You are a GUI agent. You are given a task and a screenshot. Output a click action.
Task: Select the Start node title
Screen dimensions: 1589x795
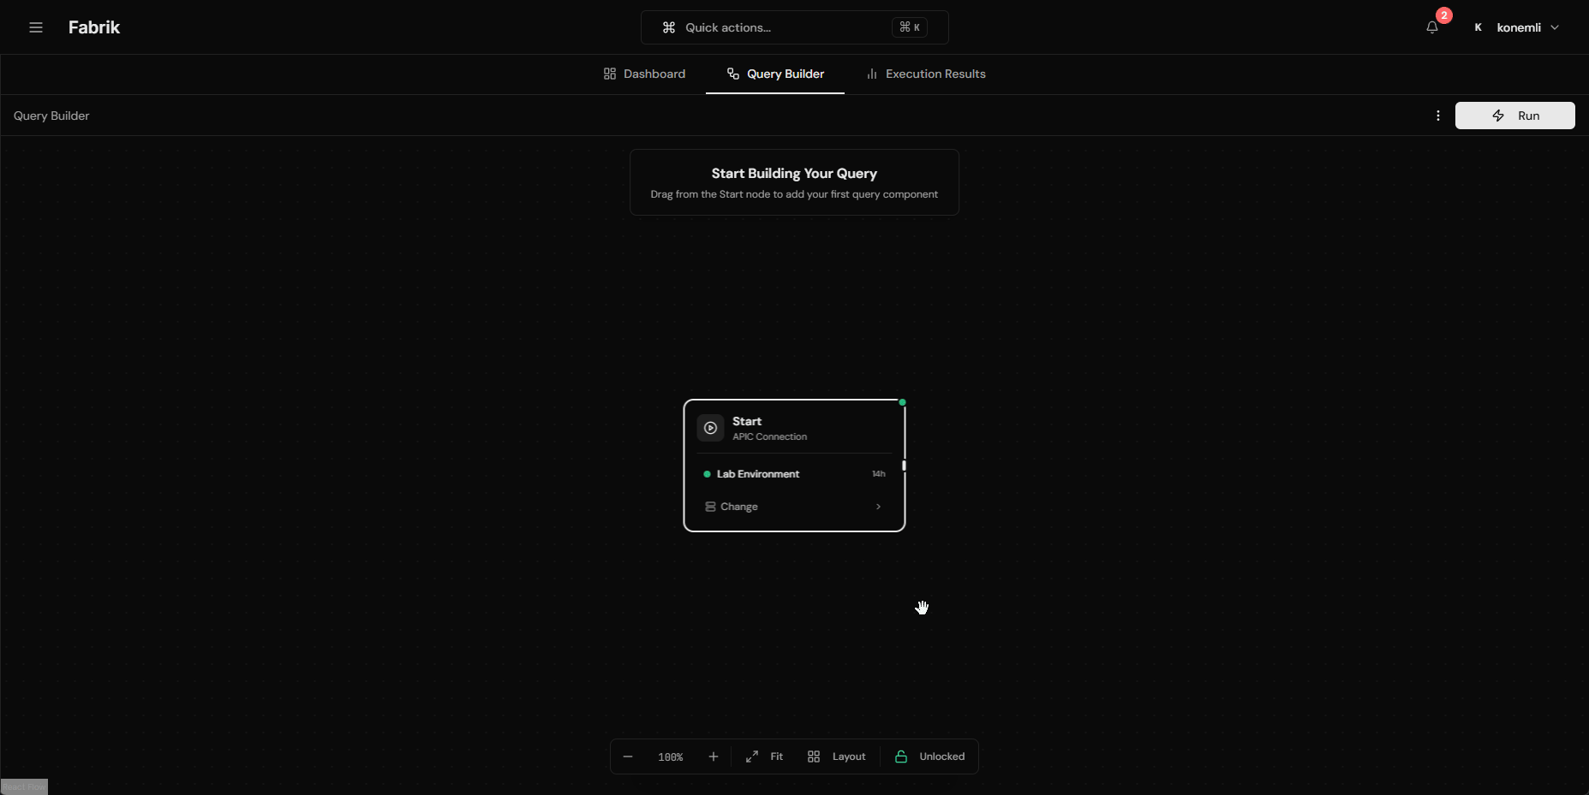(747, 421)
